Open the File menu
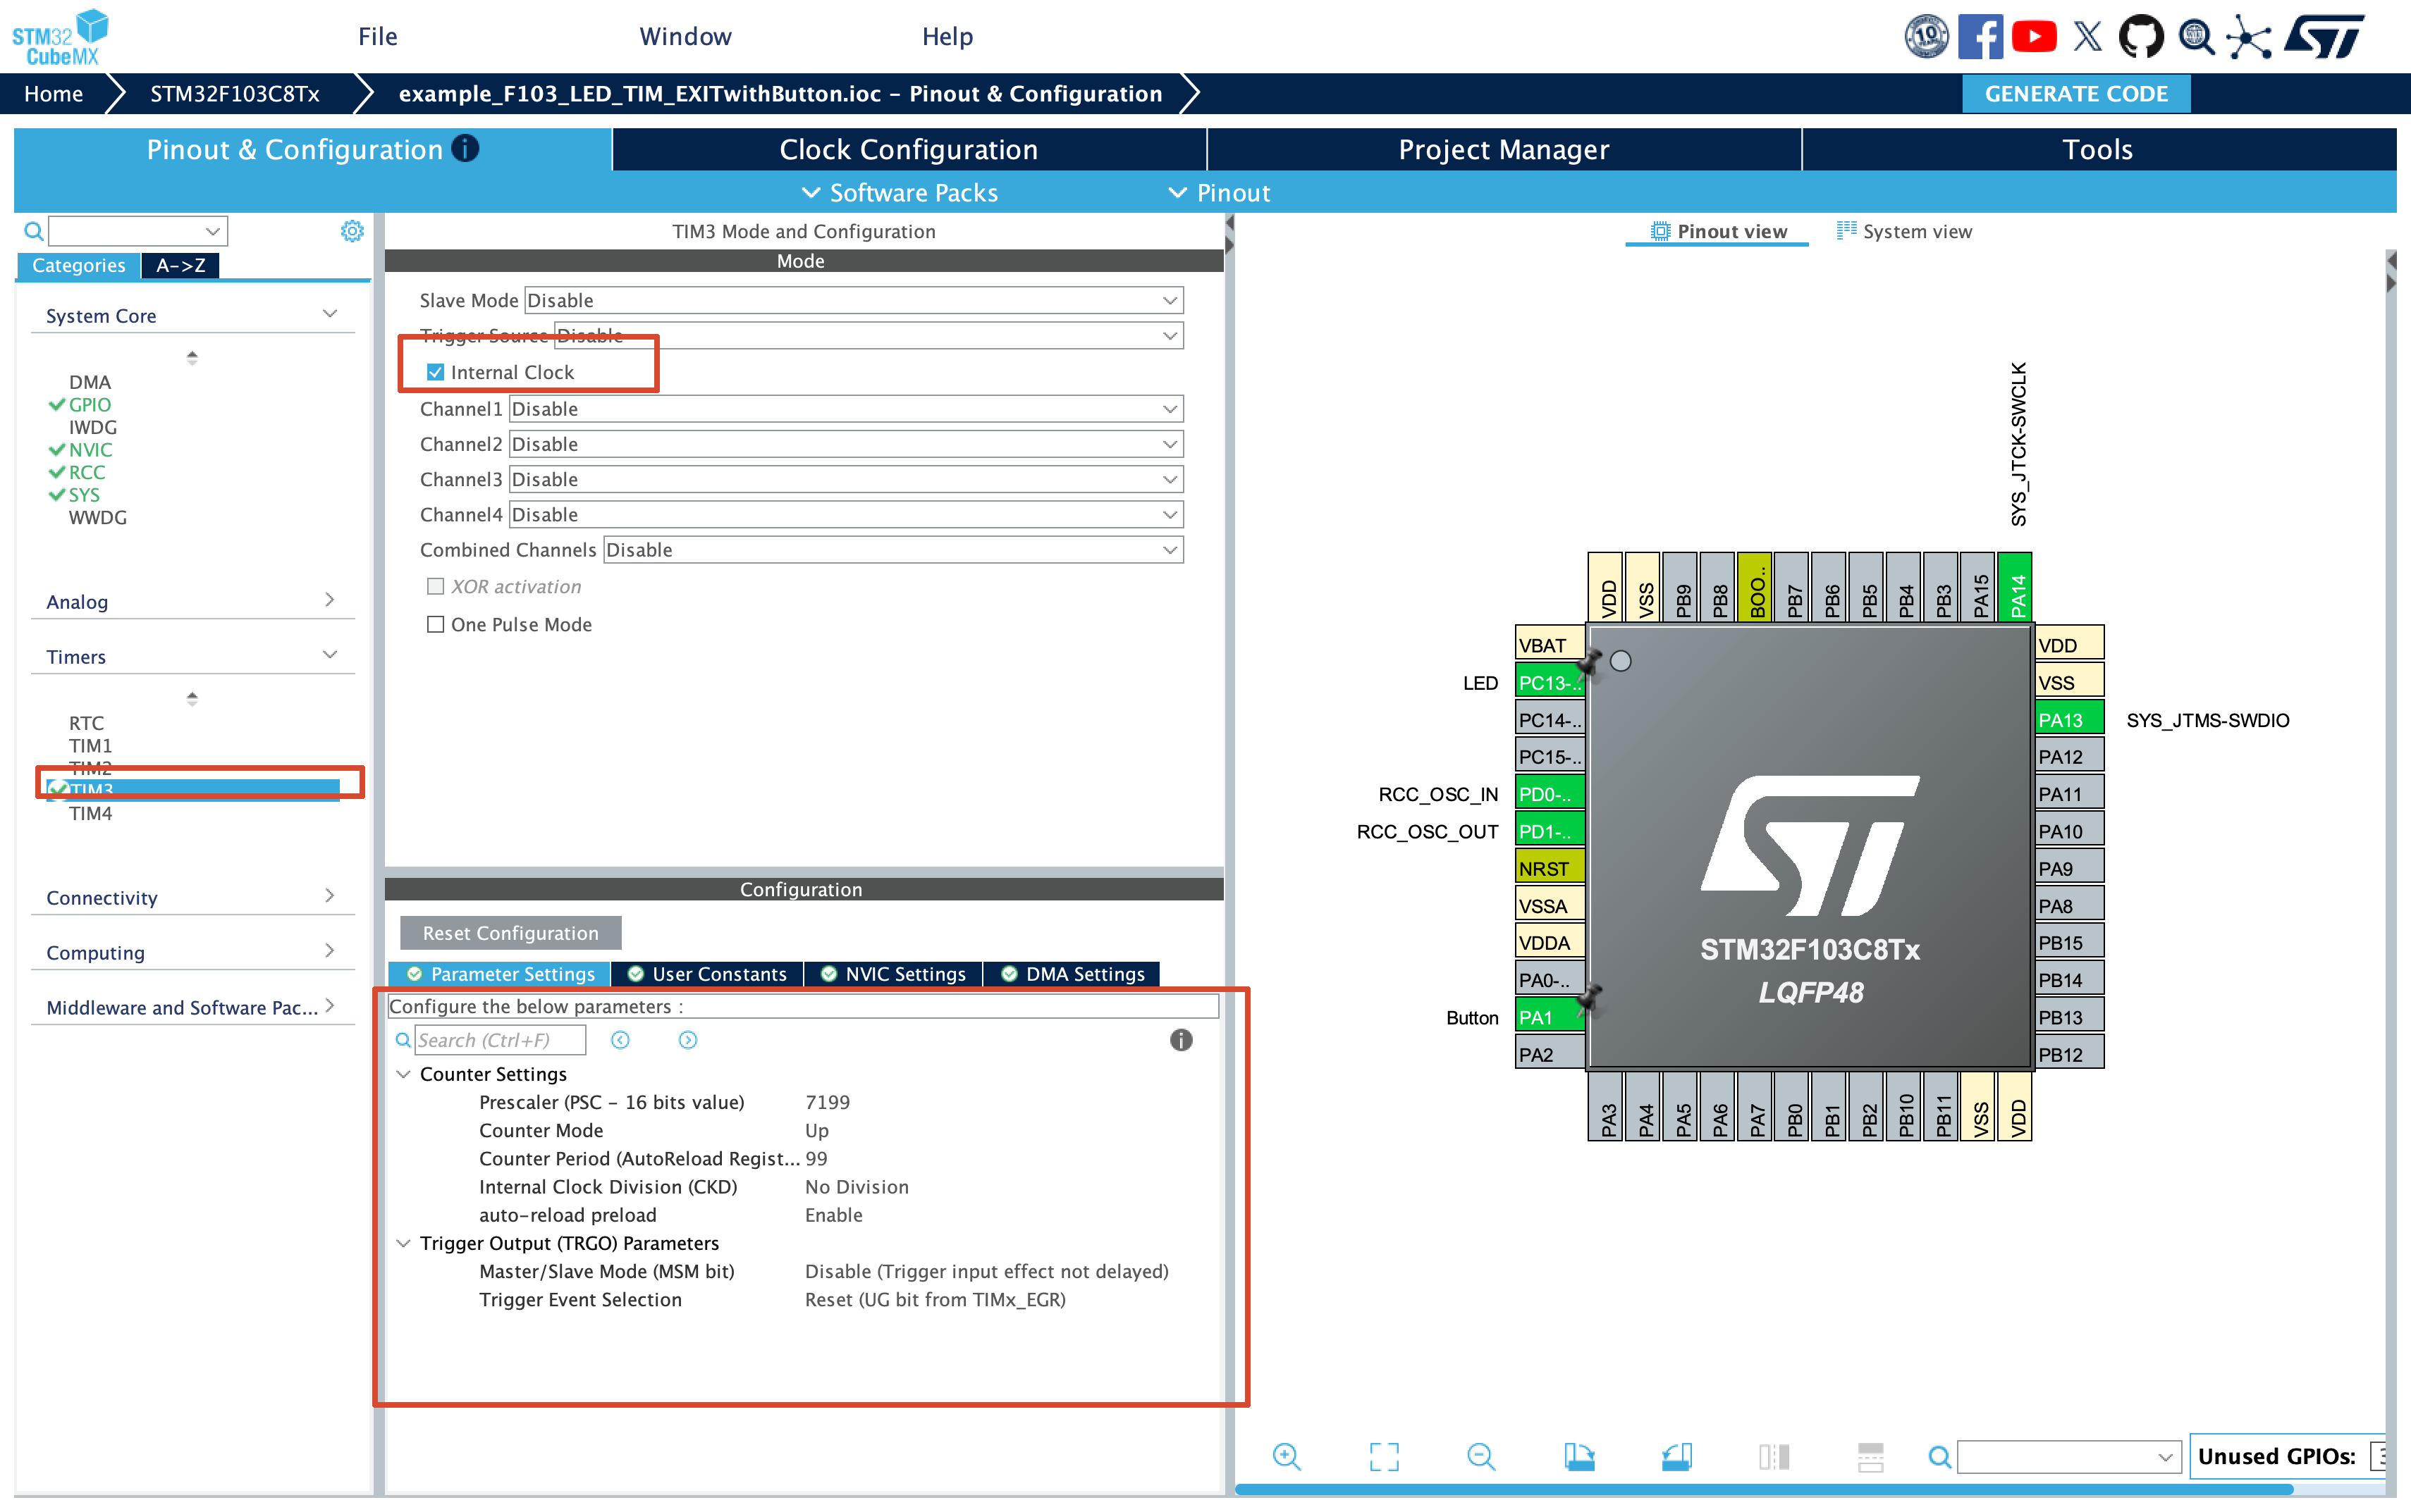The image size is (2411, 1512). [377, 37]
